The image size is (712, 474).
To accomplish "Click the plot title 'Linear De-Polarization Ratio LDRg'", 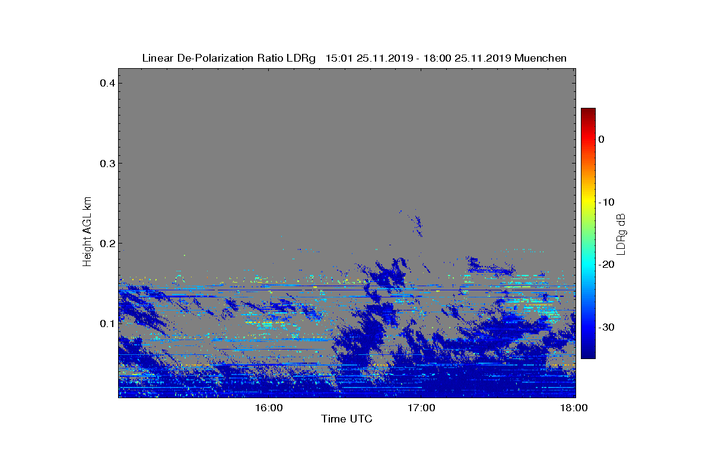I will point(230,58).
